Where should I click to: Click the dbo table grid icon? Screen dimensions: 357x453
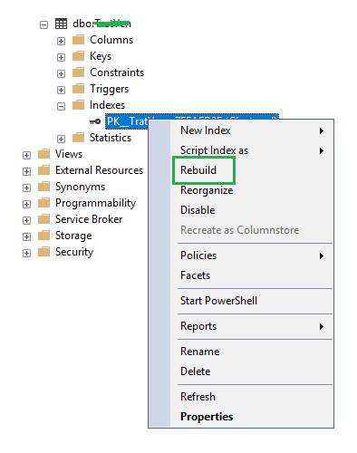[x=61, y=24]
